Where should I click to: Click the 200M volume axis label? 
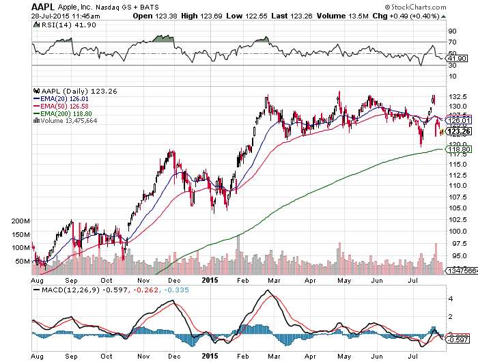click(x=20, y=221)
